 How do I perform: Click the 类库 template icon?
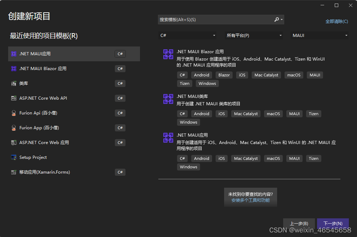click(14, 83)
